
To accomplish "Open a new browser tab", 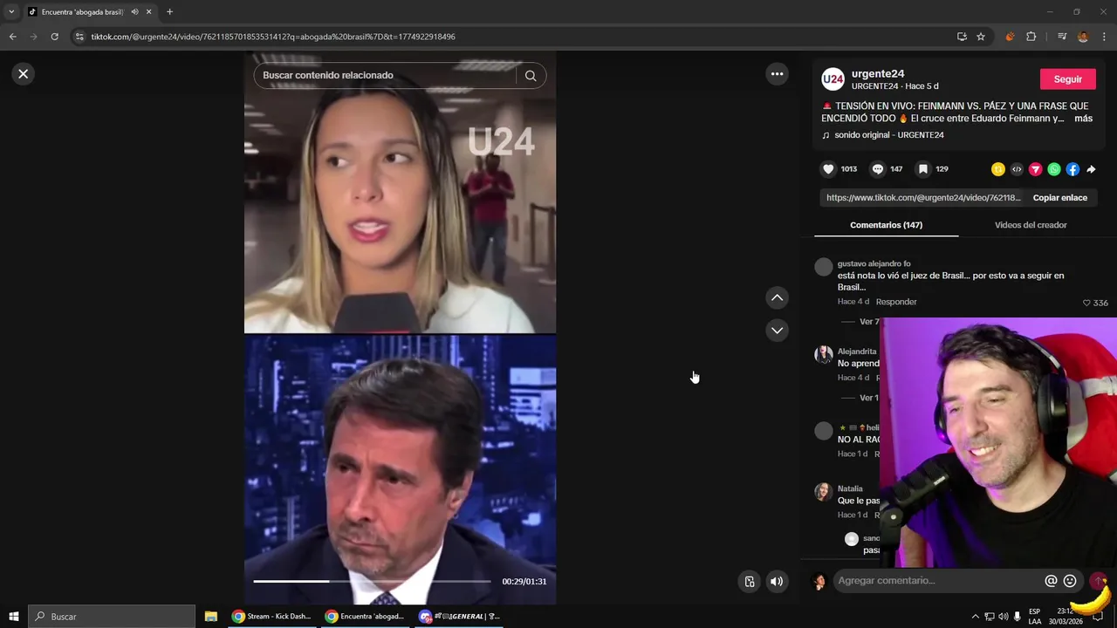I will tap(169, 12).
